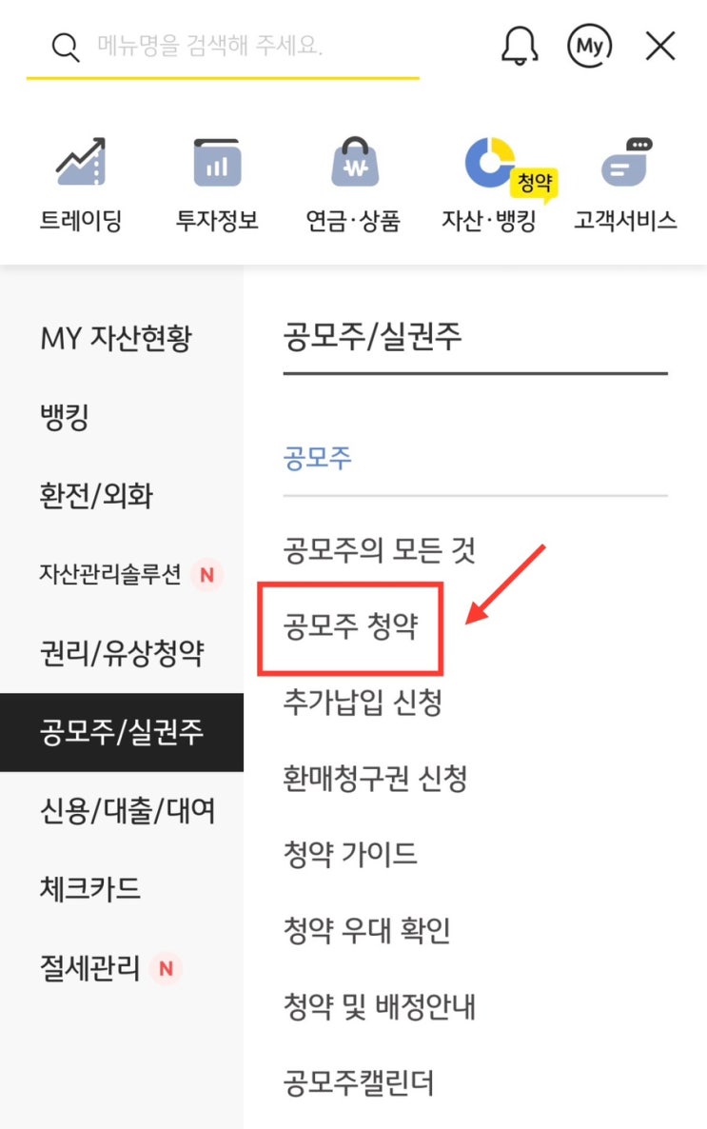Select 환전/외화 sidebar item
707x1129 pixels.
pyautogui.click(x=96, y=495)
